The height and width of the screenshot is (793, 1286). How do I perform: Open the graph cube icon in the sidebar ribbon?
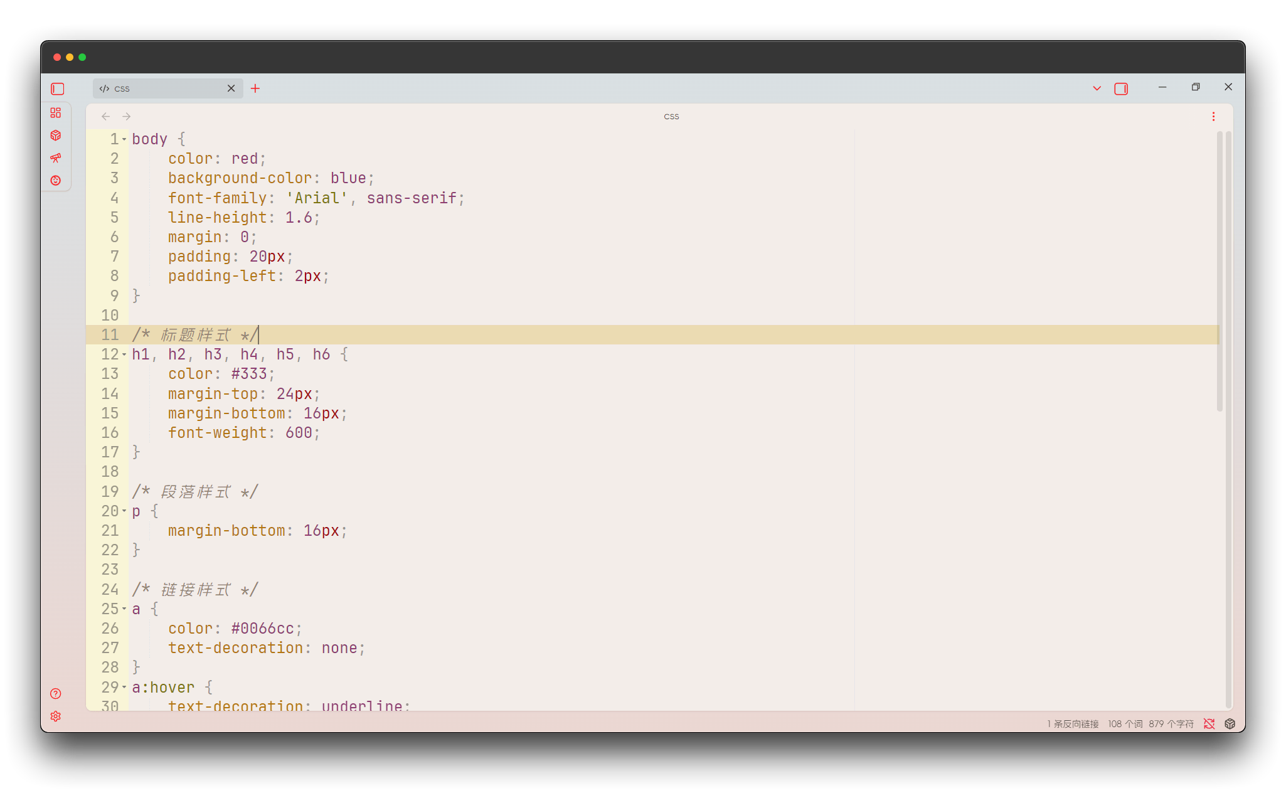(x=56, y=135)
